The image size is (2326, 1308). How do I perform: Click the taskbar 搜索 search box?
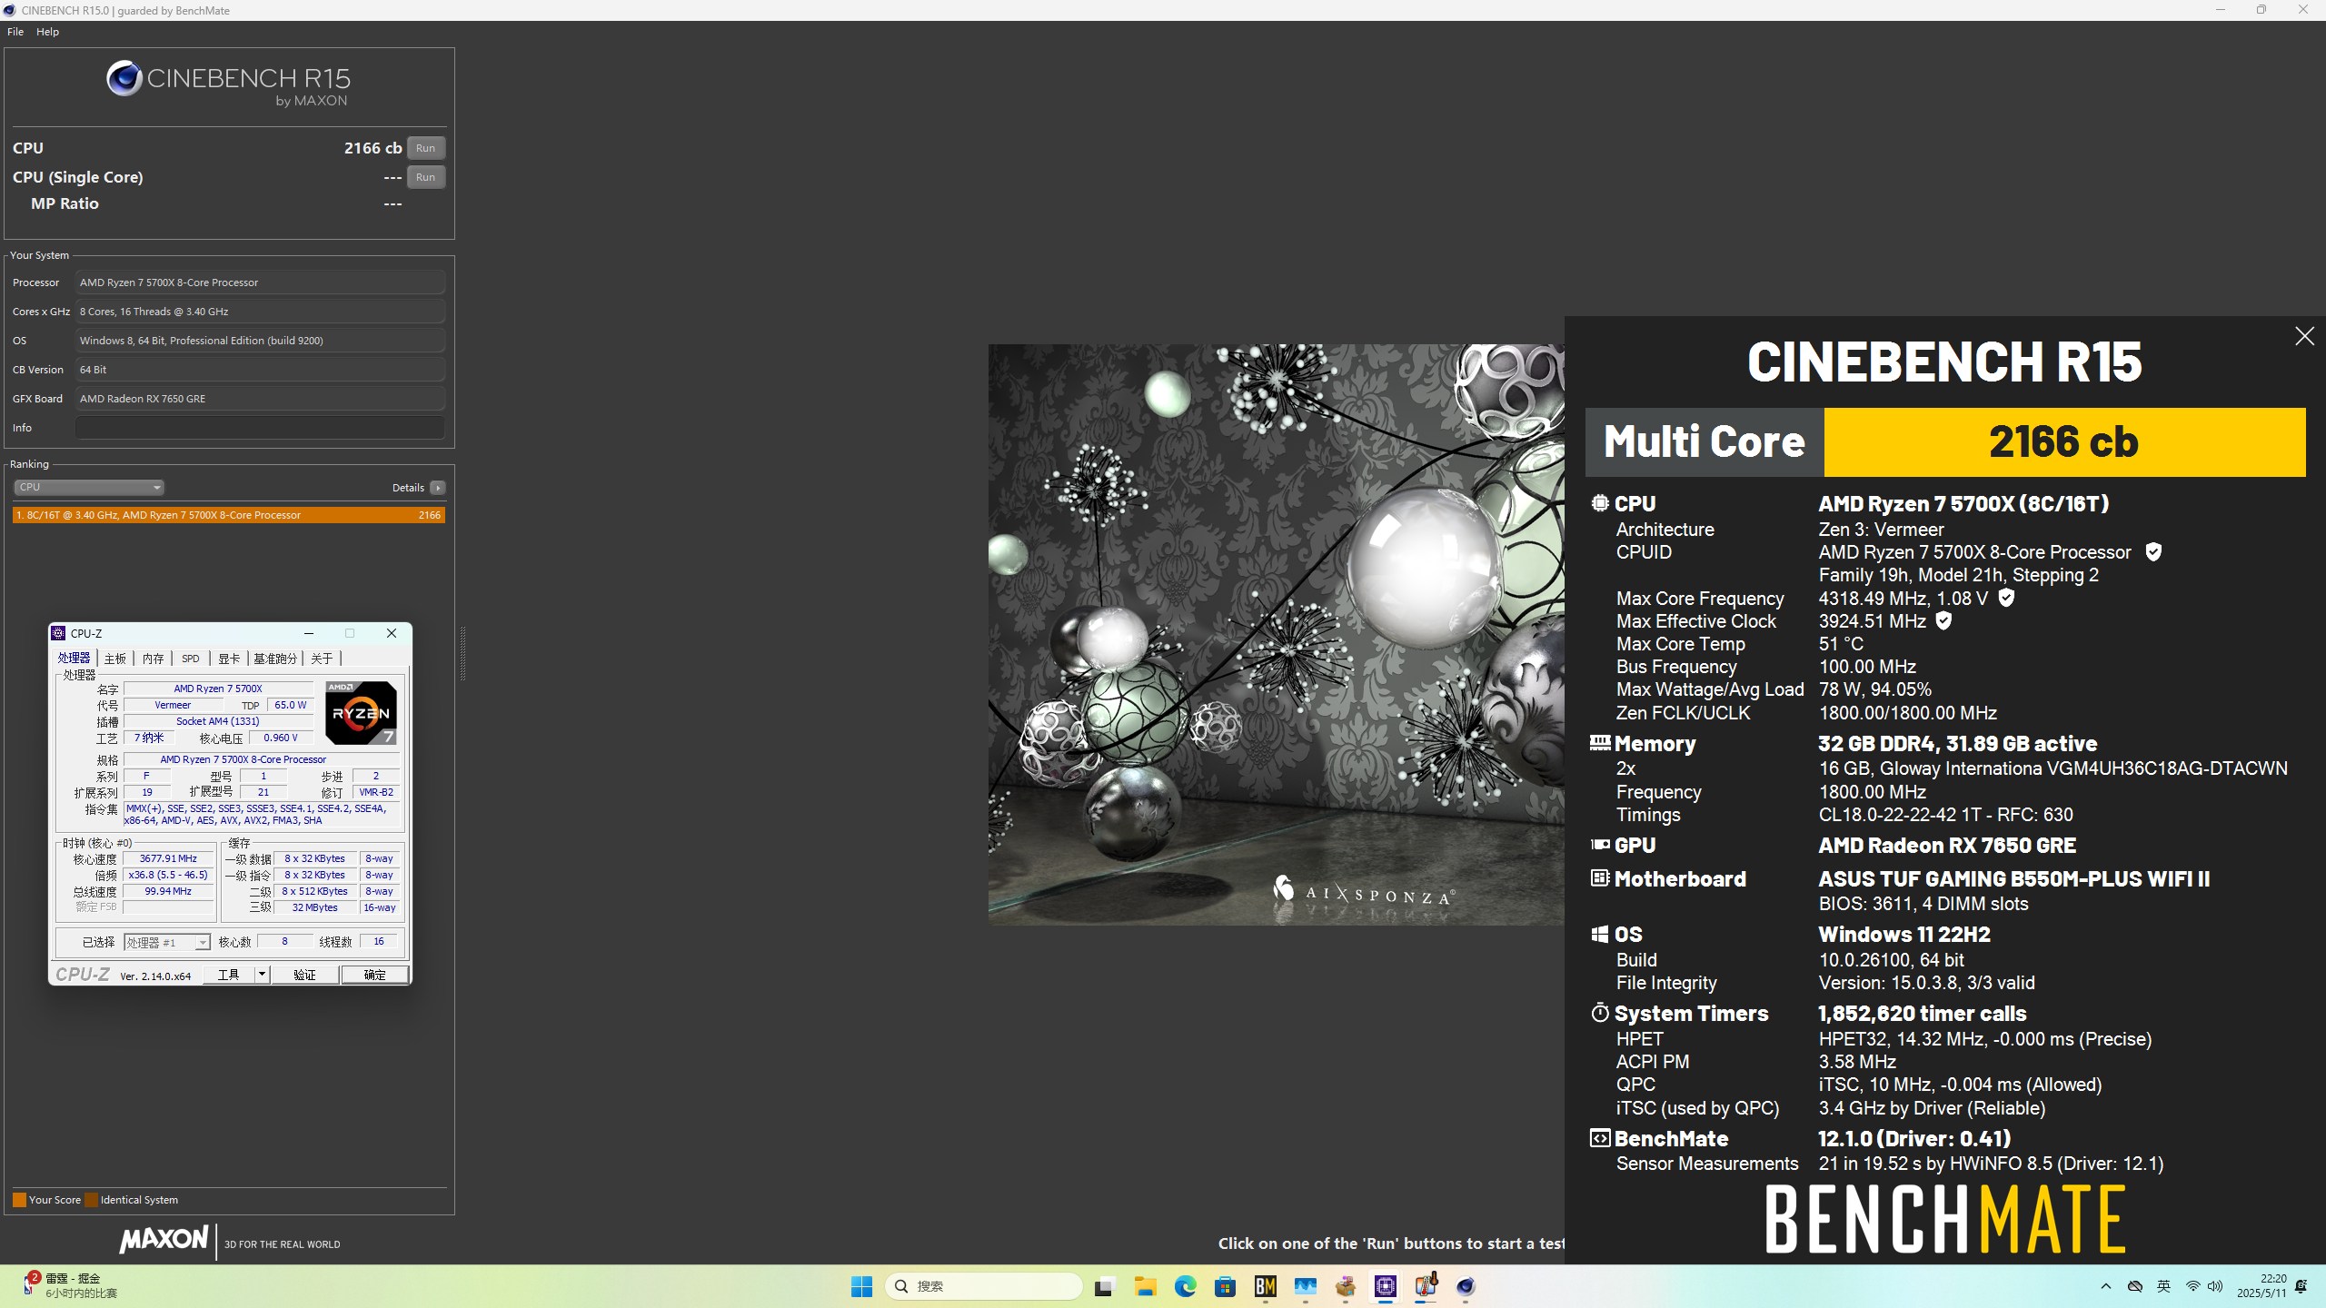point(984,1286)
